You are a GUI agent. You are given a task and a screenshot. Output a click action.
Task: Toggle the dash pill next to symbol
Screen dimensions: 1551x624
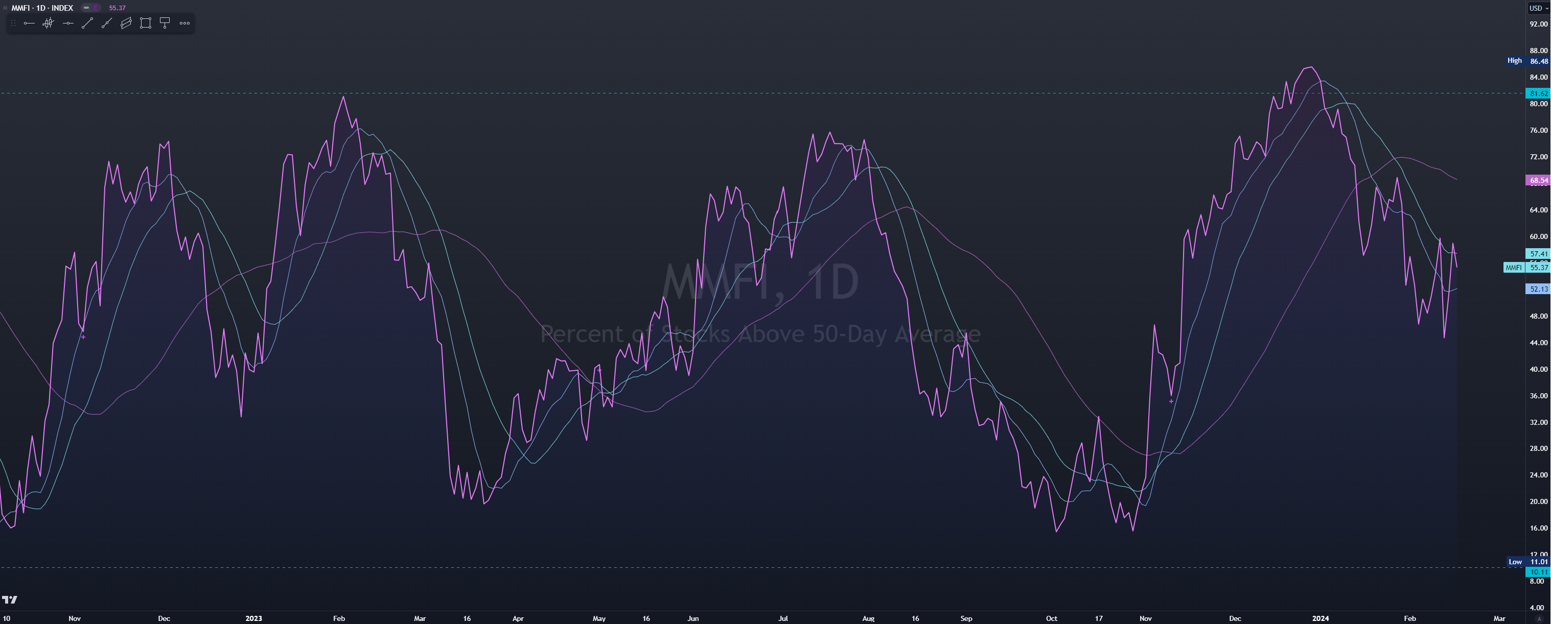86,8
